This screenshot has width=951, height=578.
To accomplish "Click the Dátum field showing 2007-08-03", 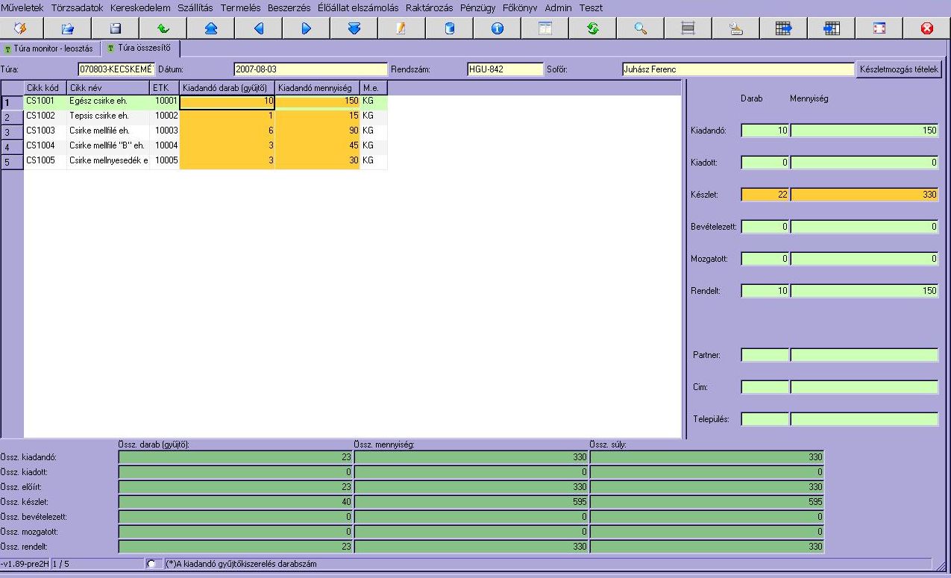I will [310, 69].
